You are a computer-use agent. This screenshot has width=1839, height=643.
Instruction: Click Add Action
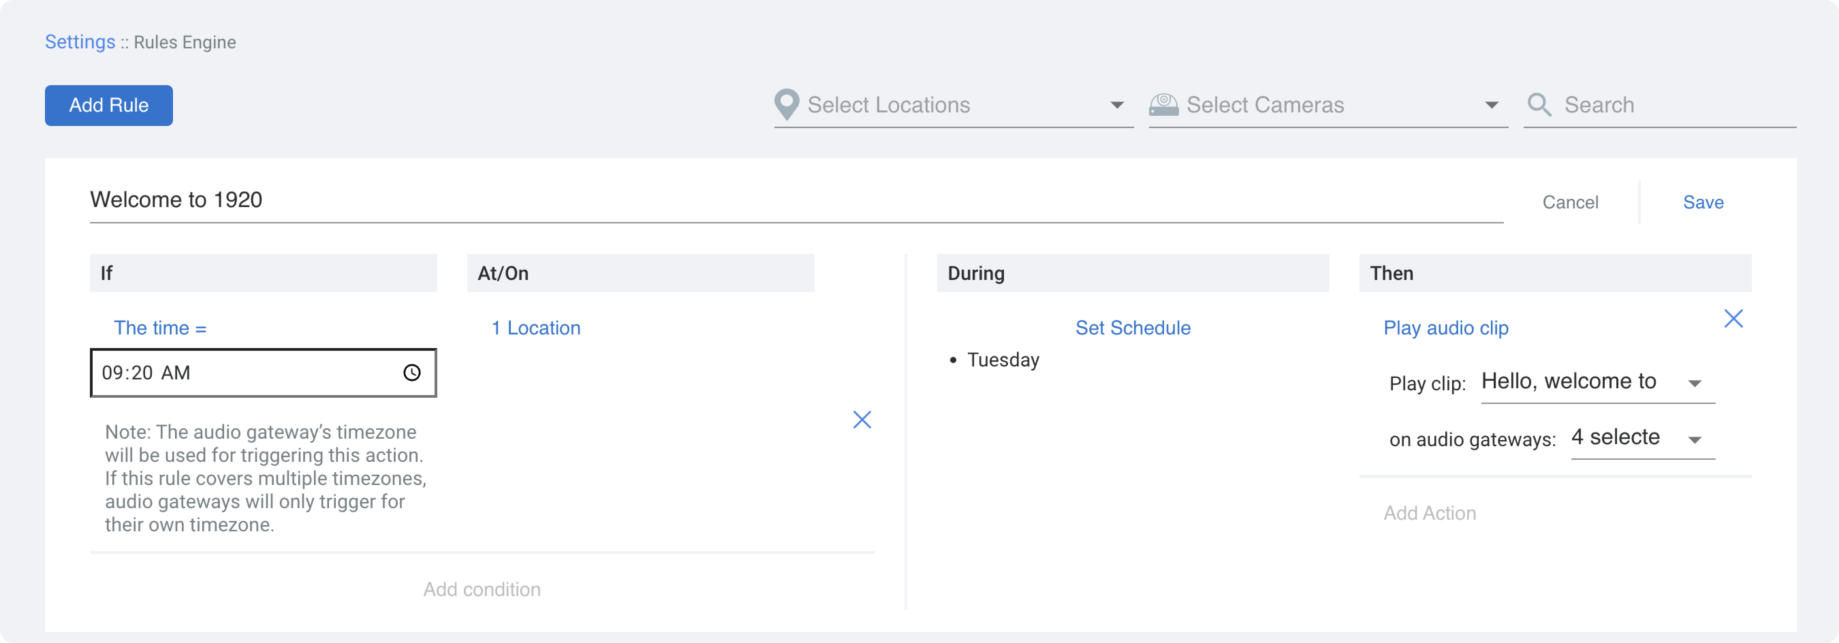[x=1429, y=513]
